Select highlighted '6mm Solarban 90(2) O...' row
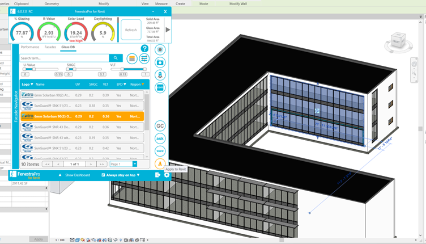 82,116
